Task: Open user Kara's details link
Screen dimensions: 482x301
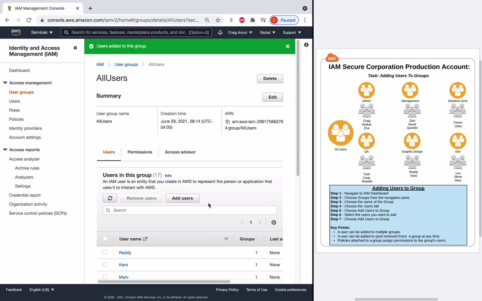Action: point(123,265)
